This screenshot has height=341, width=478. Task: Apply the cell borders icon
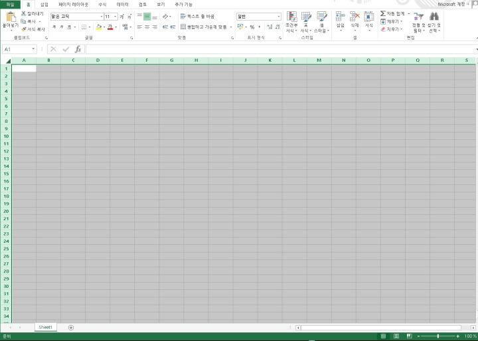coord(84,27)
